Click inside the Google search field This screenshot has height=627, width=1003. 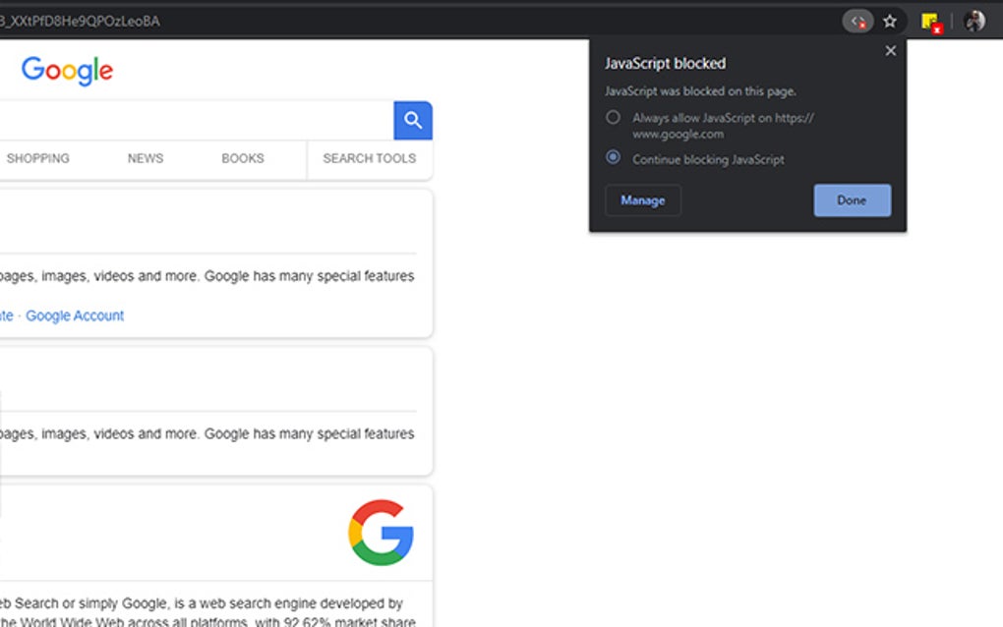point(197,121)
